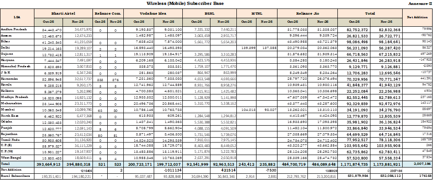Click the 2,007,186 net addition total
The width and height of the screenshot is (433, 180).
[x=418, y=164]
